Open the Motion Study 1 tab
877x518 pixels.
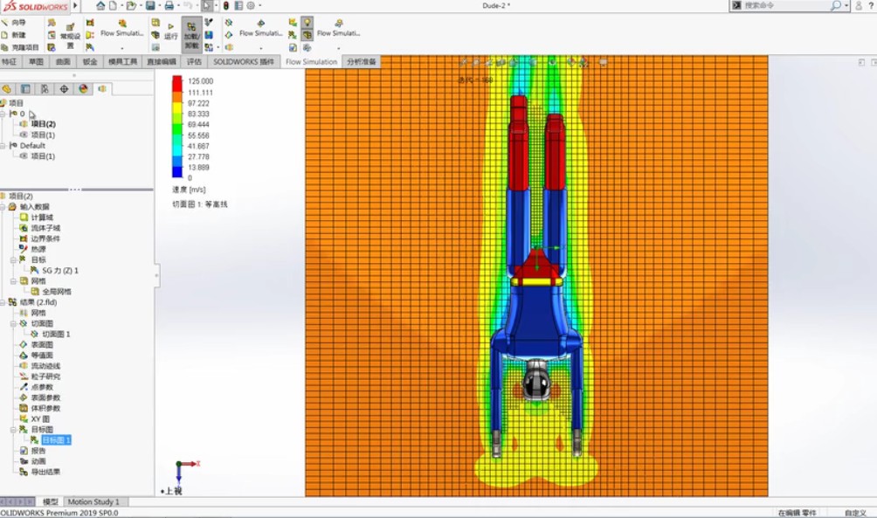click(x=93, y=501)
